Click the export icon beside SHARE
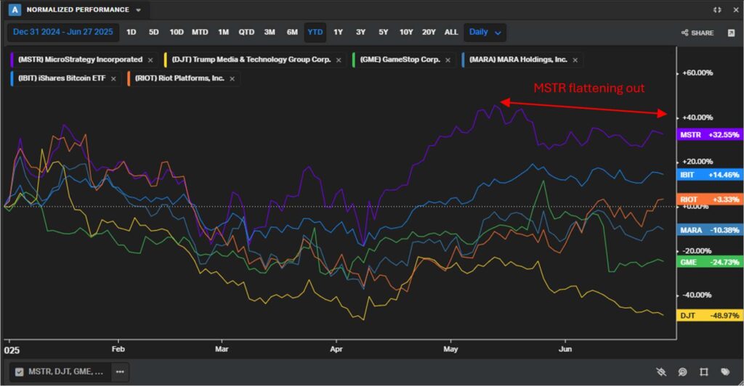Screen dimensions: 744x386 click(731, 33)
